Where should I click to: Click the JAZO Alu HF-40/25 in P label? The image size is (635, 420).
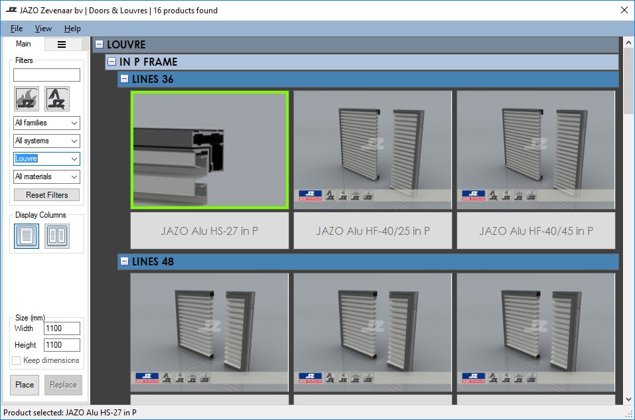pyautogui.click(x=373, y=231)
